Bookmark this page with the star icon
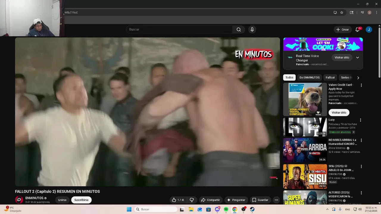Viewport: 381px width, 214px height. point(342,12)
